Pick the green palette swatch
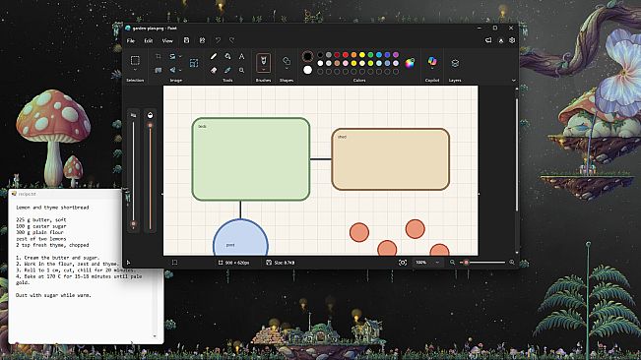This screenshot has width=641, height=360. 371,55
